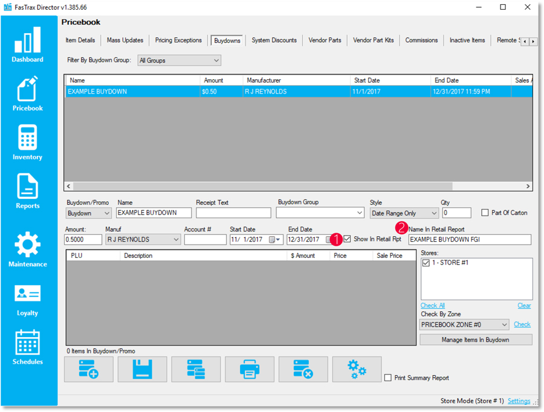
Task: Switch to the Commissions tab
Action: pyautogui.click(x=421, y=40)
